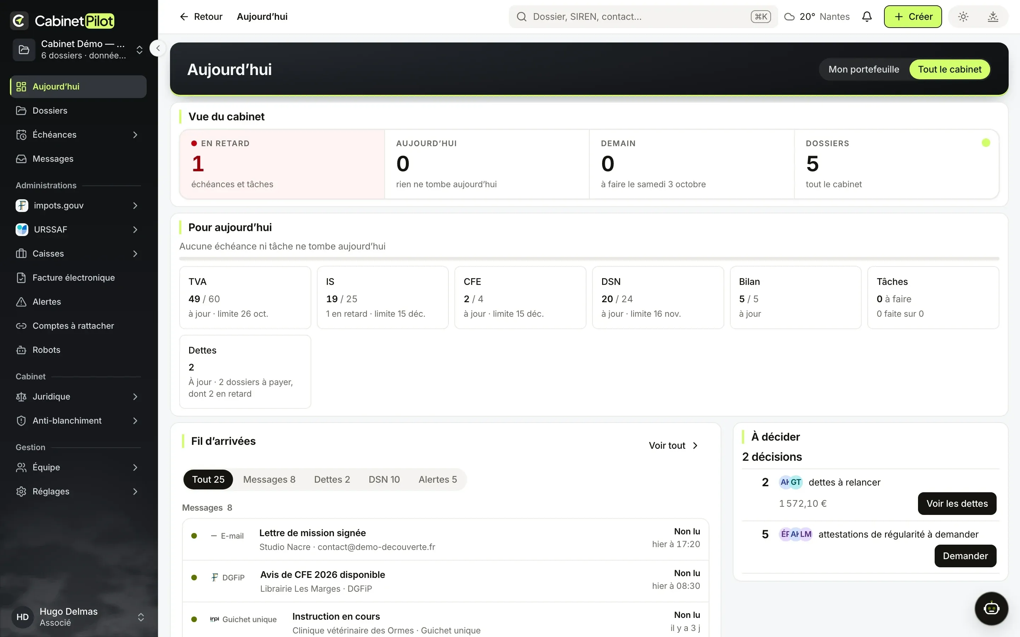Click the Créer button

pyautogui.click(x=913, y=16)
